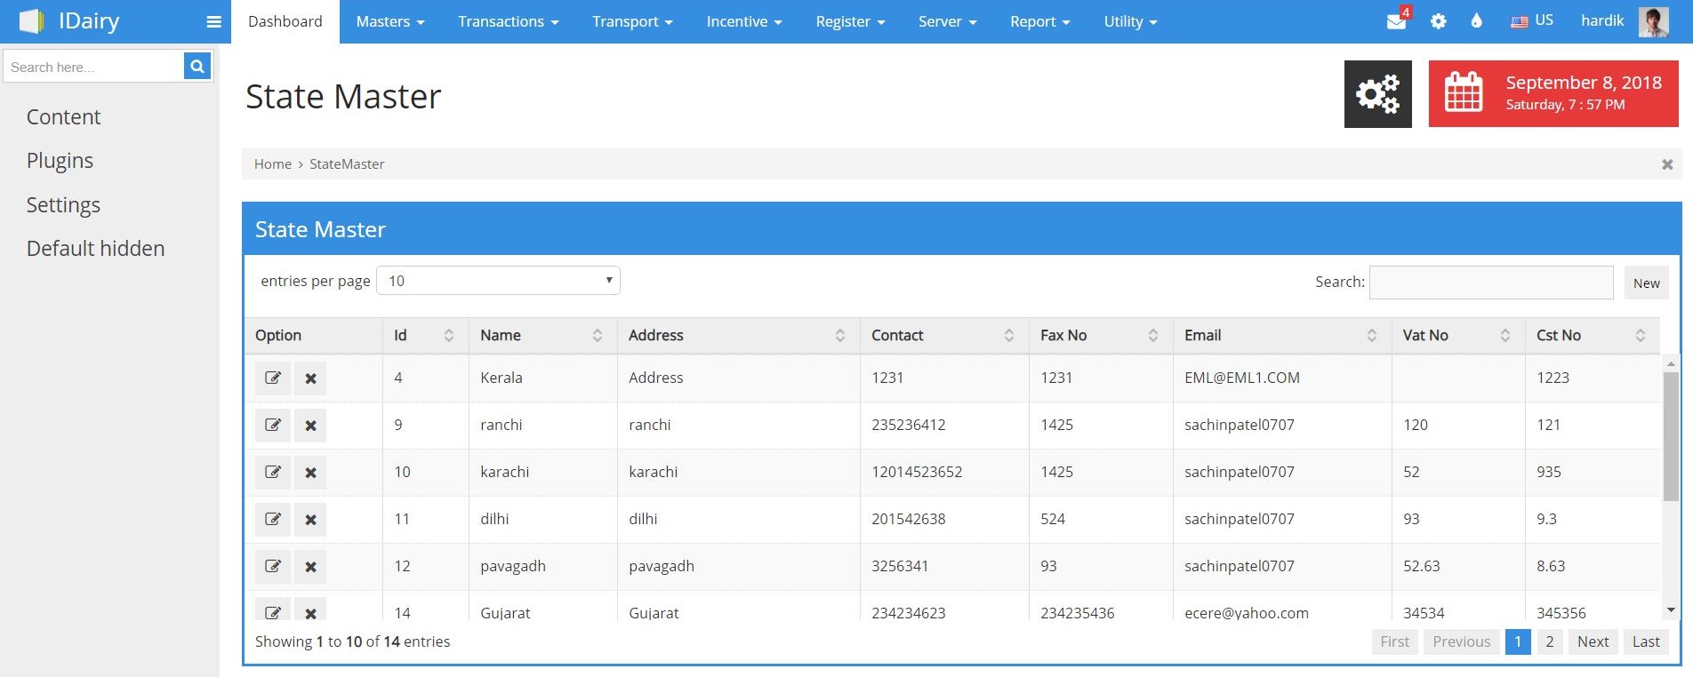This screenshot has width=1693, height=677.
Task: Click the New button
Action: click(x=1647, y=283)
